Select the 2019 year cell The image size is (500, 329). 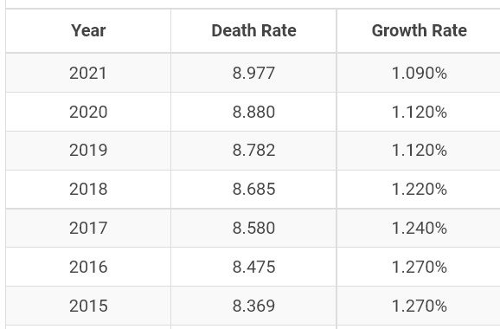coord(88,151)
